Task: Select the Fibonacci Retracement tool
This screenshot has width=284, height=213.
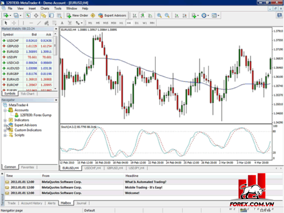Action: tap(54, 23)
